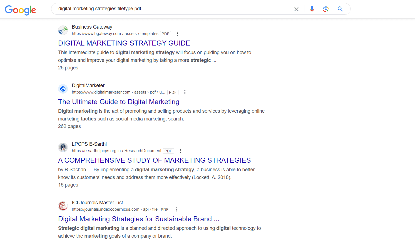Activate voice search with the microphone icon
415x239 pixels.
point(312,9)
